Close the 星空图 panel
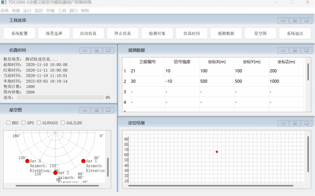The height and width of the screenshot is (196, 315). point(108,110)
